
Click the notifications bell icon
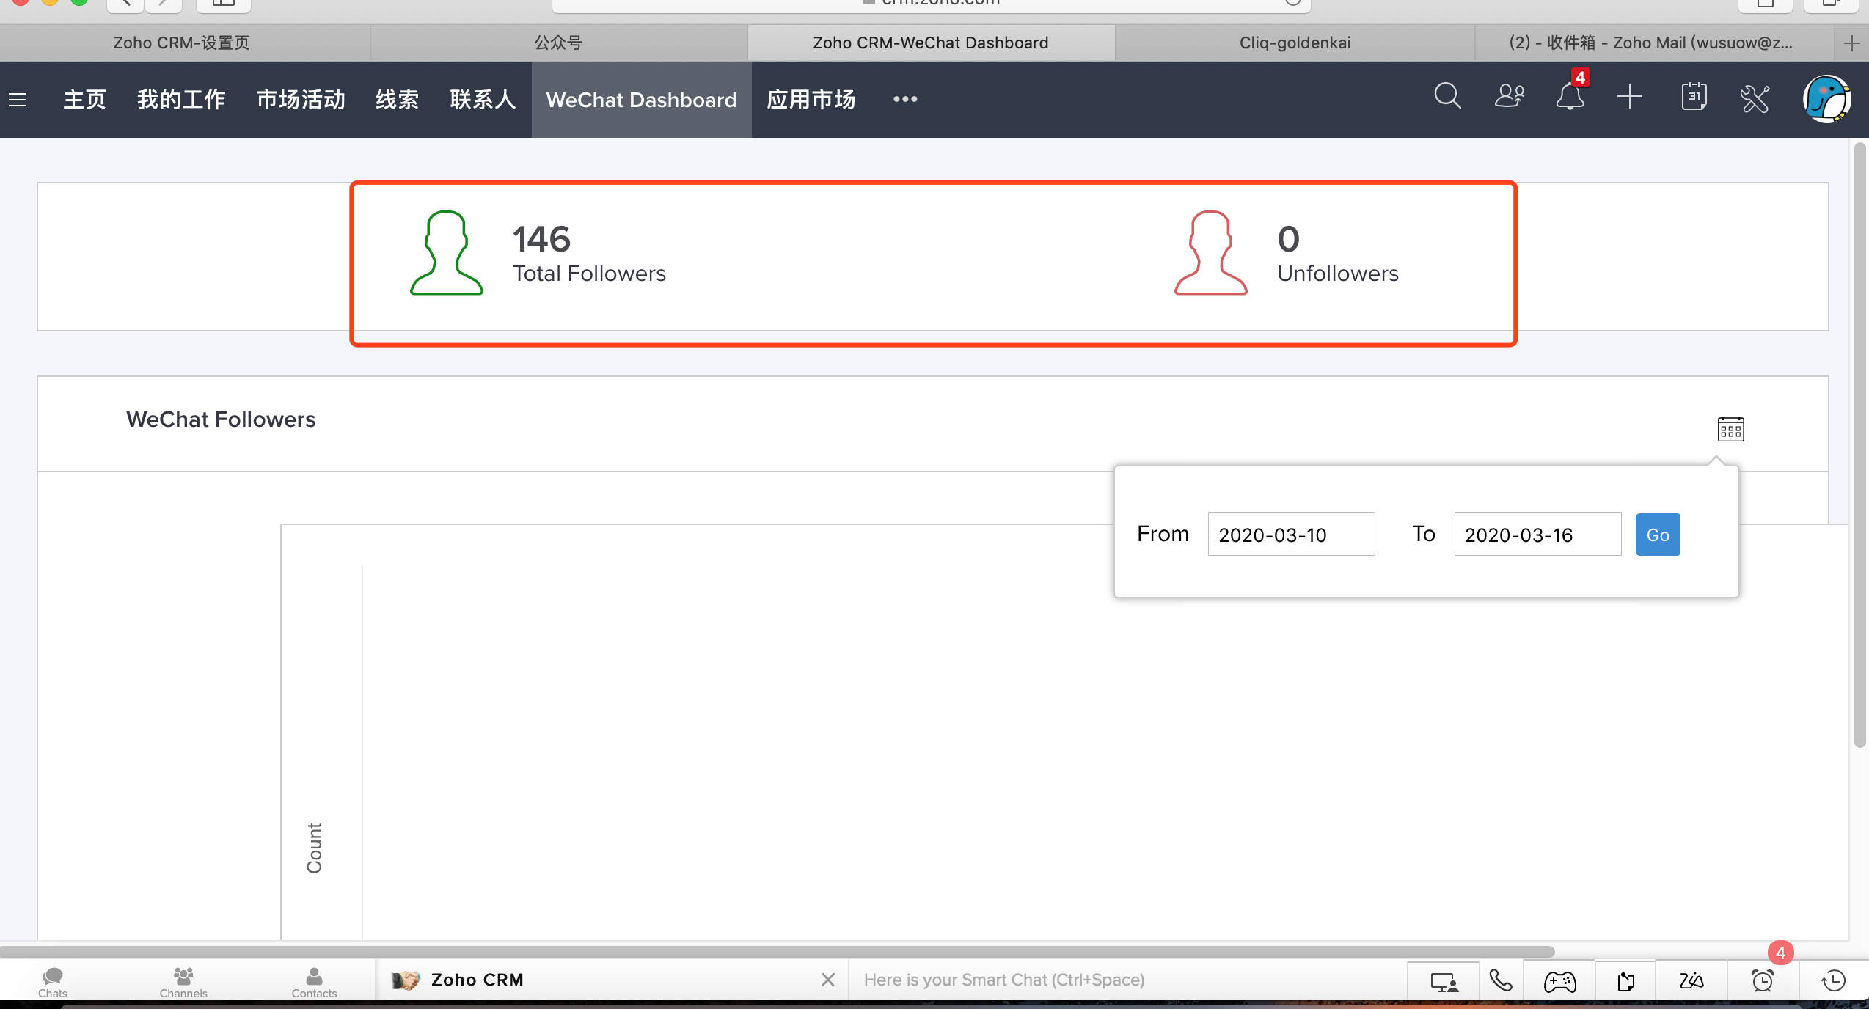(x=1569, y=97)
